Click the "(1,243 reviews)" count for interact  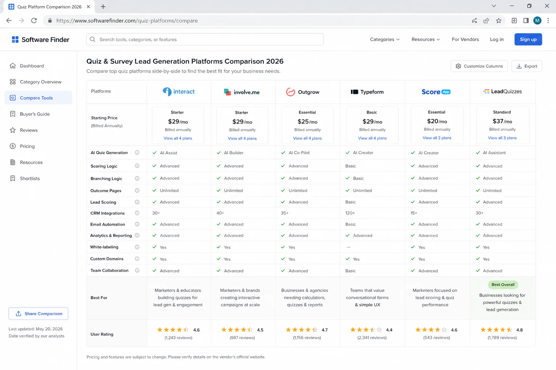click(178, 338)
